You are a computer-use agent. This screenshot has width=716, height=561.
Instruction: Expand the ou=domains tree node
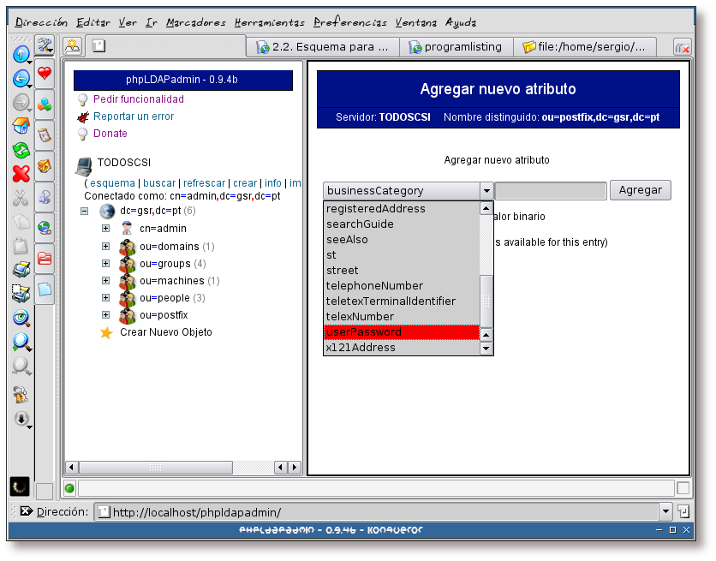click(106, 247)
